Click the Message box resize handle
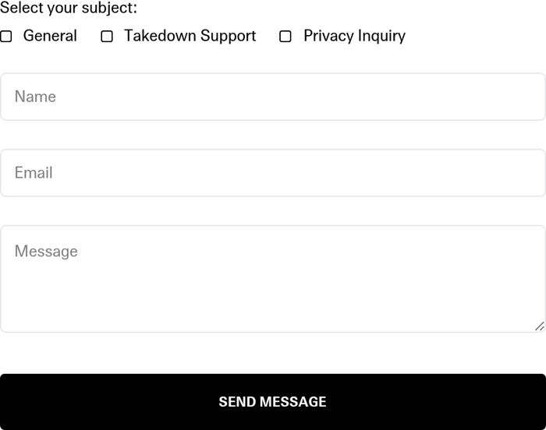This screenshot has height=430, width=546. [x=539, y=326]
